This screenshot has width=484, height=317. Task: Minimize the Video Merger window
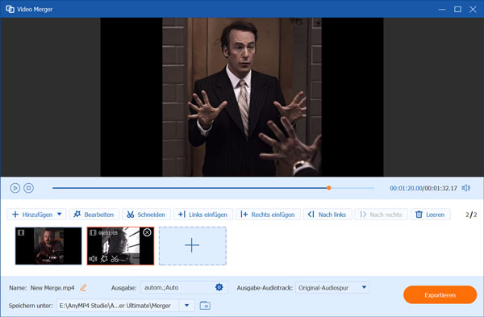[x=442, y=9]
